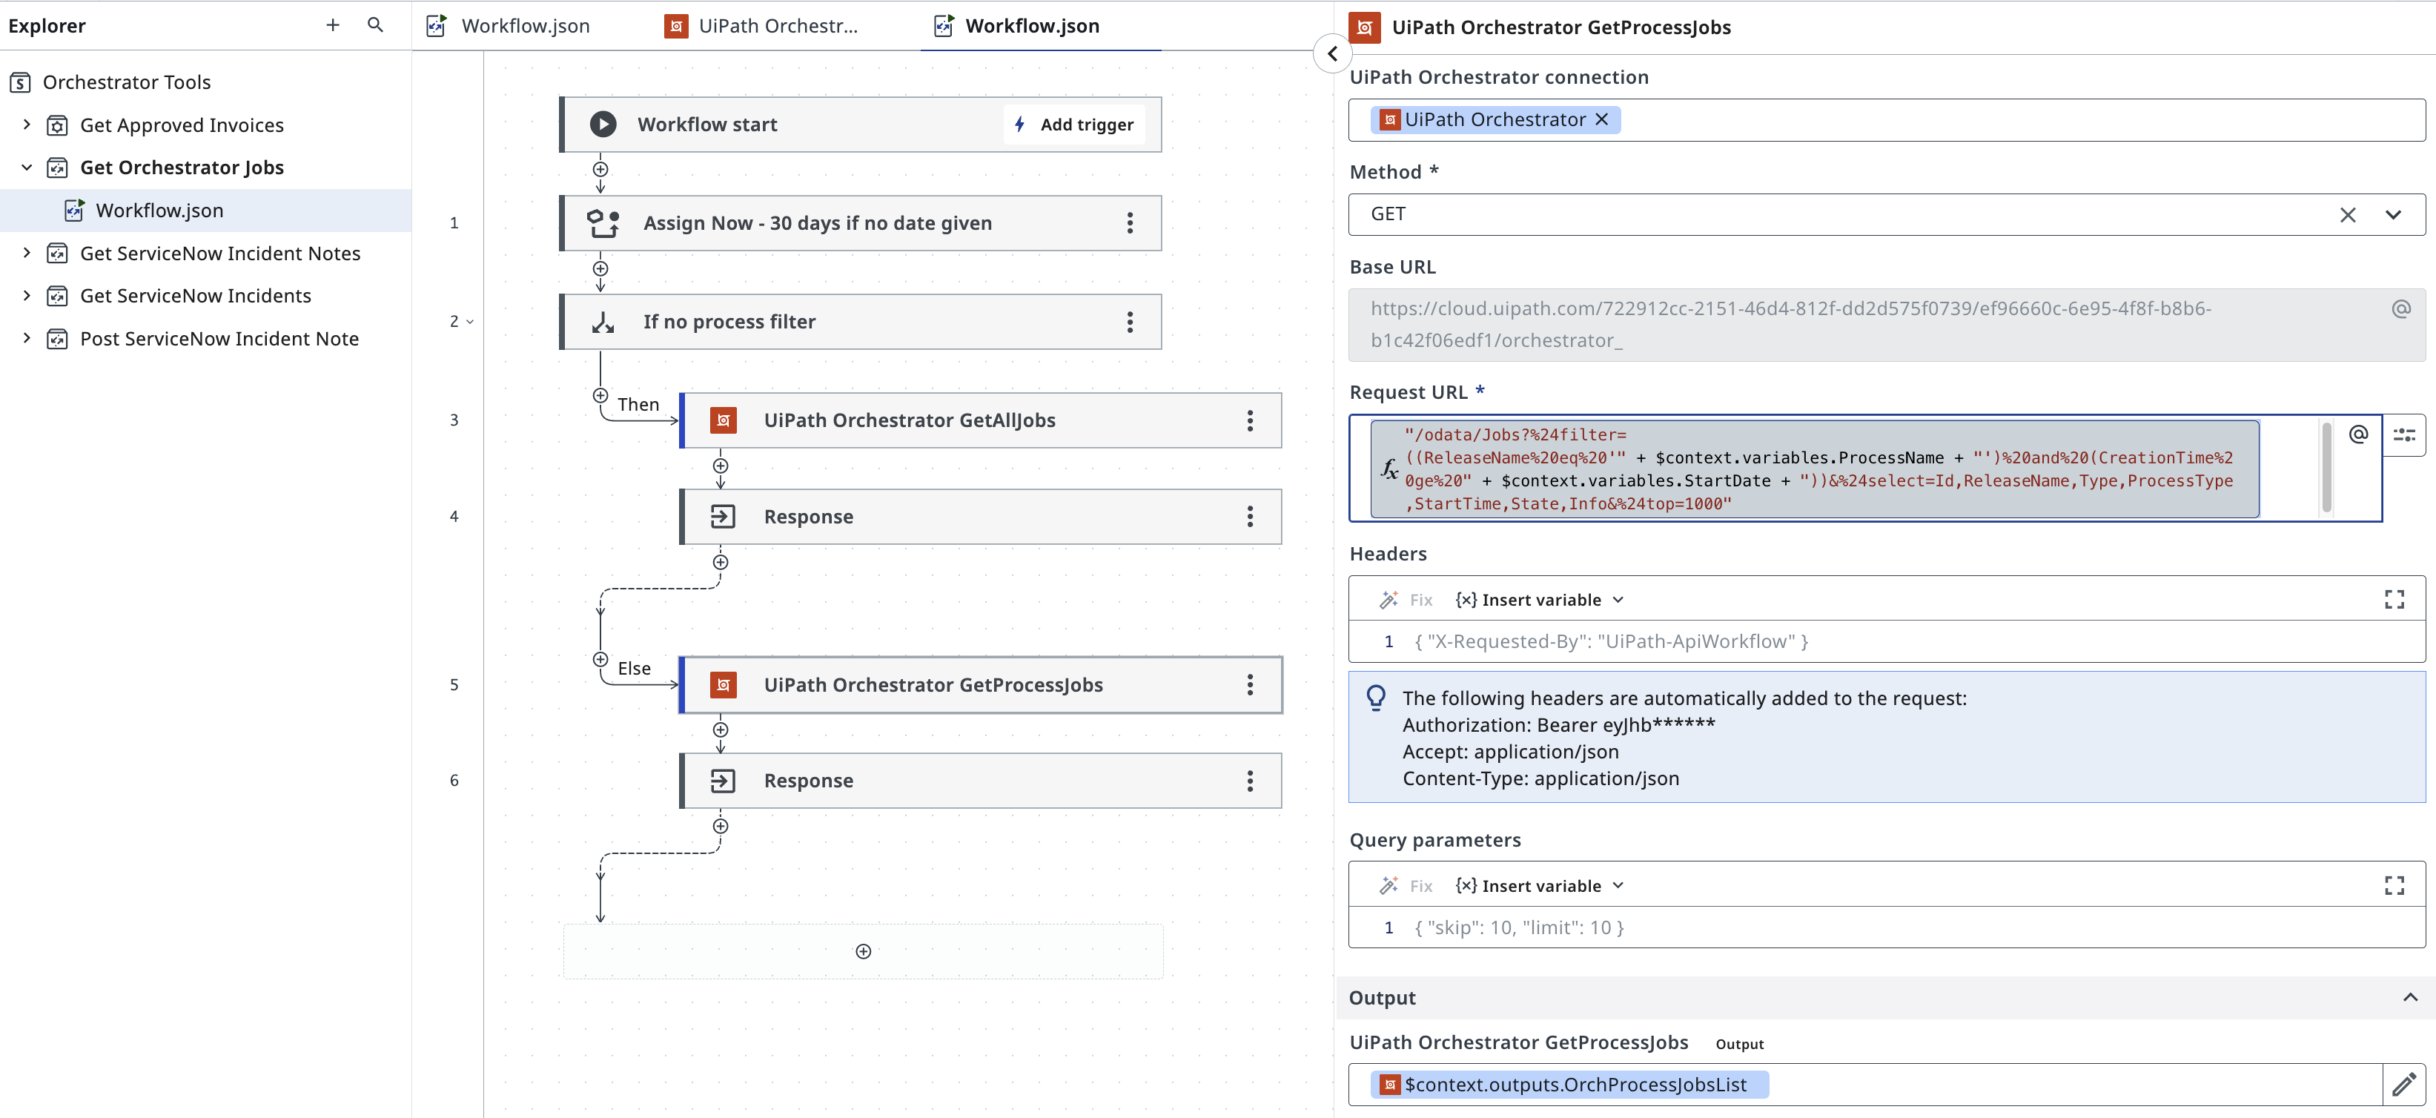The width and height of the screenshot is (2436, 1118).
Task: Select the active Workflow.json tab
Action: point(1018,25)
